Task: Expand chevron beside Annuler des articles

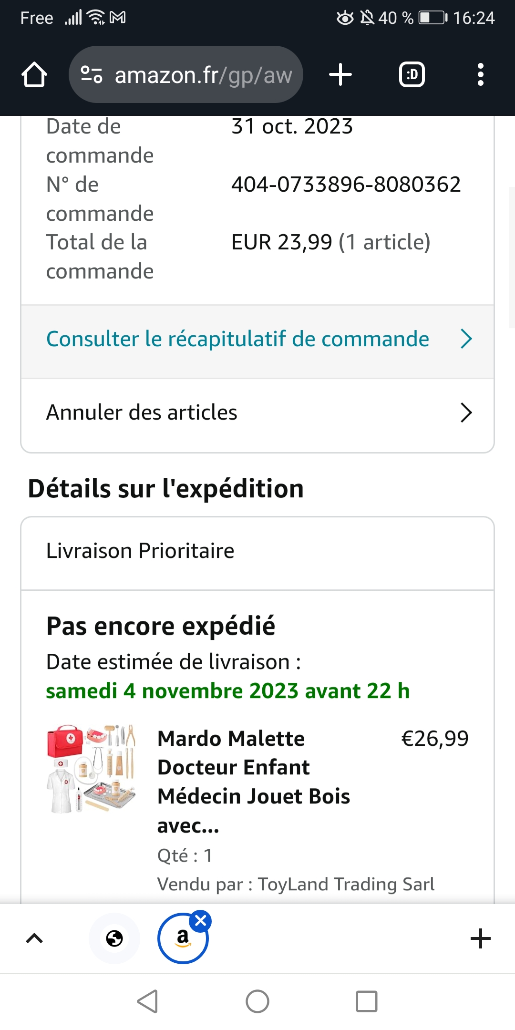Action: tap(466, 413)
